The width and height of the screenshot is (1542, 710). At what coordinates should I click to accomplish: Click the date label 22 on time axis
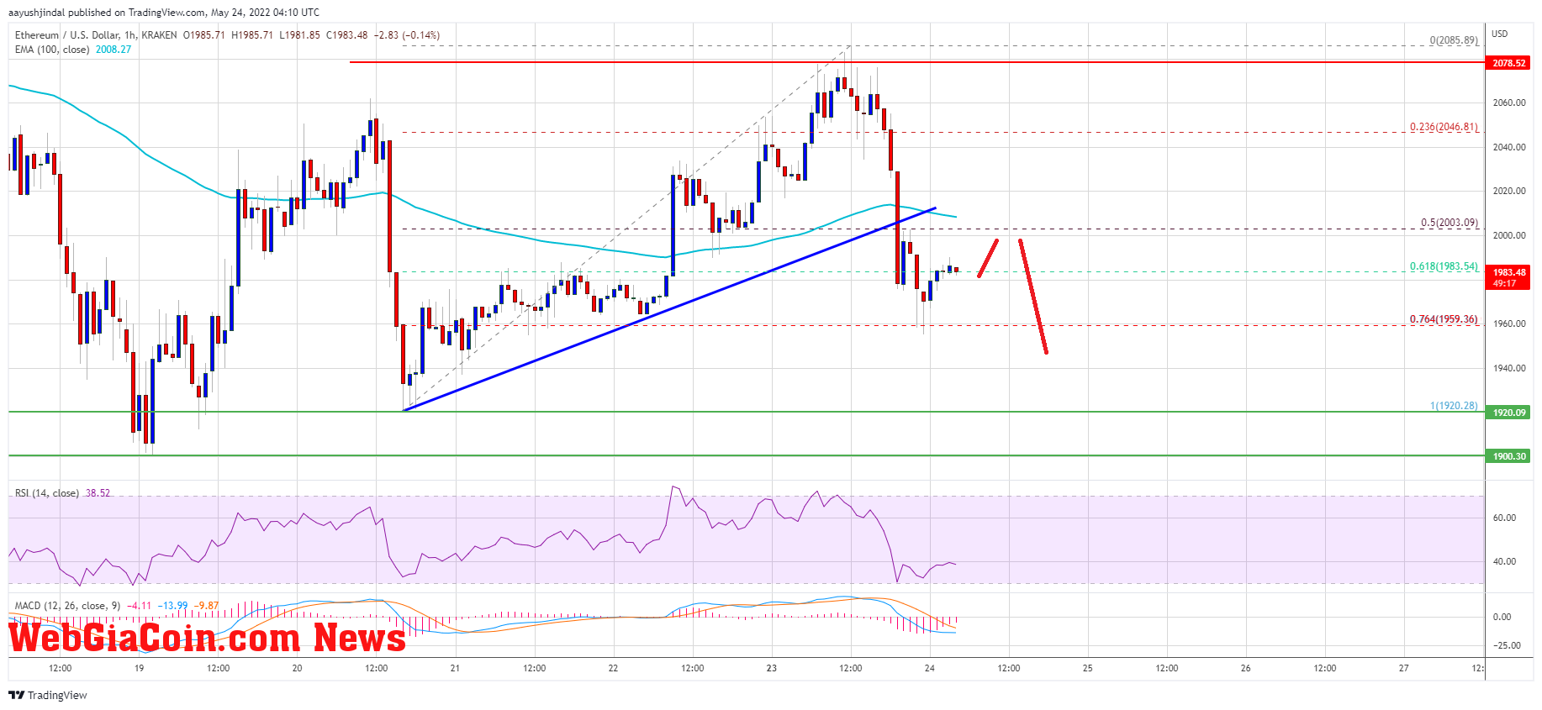pyautogui.click(x=613, y=669)
